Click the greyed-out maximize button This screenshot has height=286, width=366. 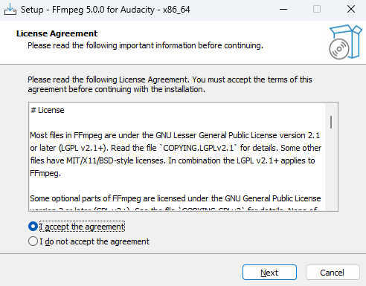pos(317,10)
